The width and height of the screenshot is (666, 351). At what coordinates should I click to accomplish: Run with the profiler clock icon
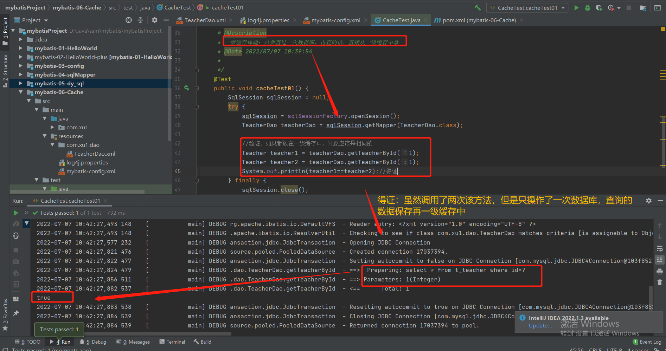611,7
